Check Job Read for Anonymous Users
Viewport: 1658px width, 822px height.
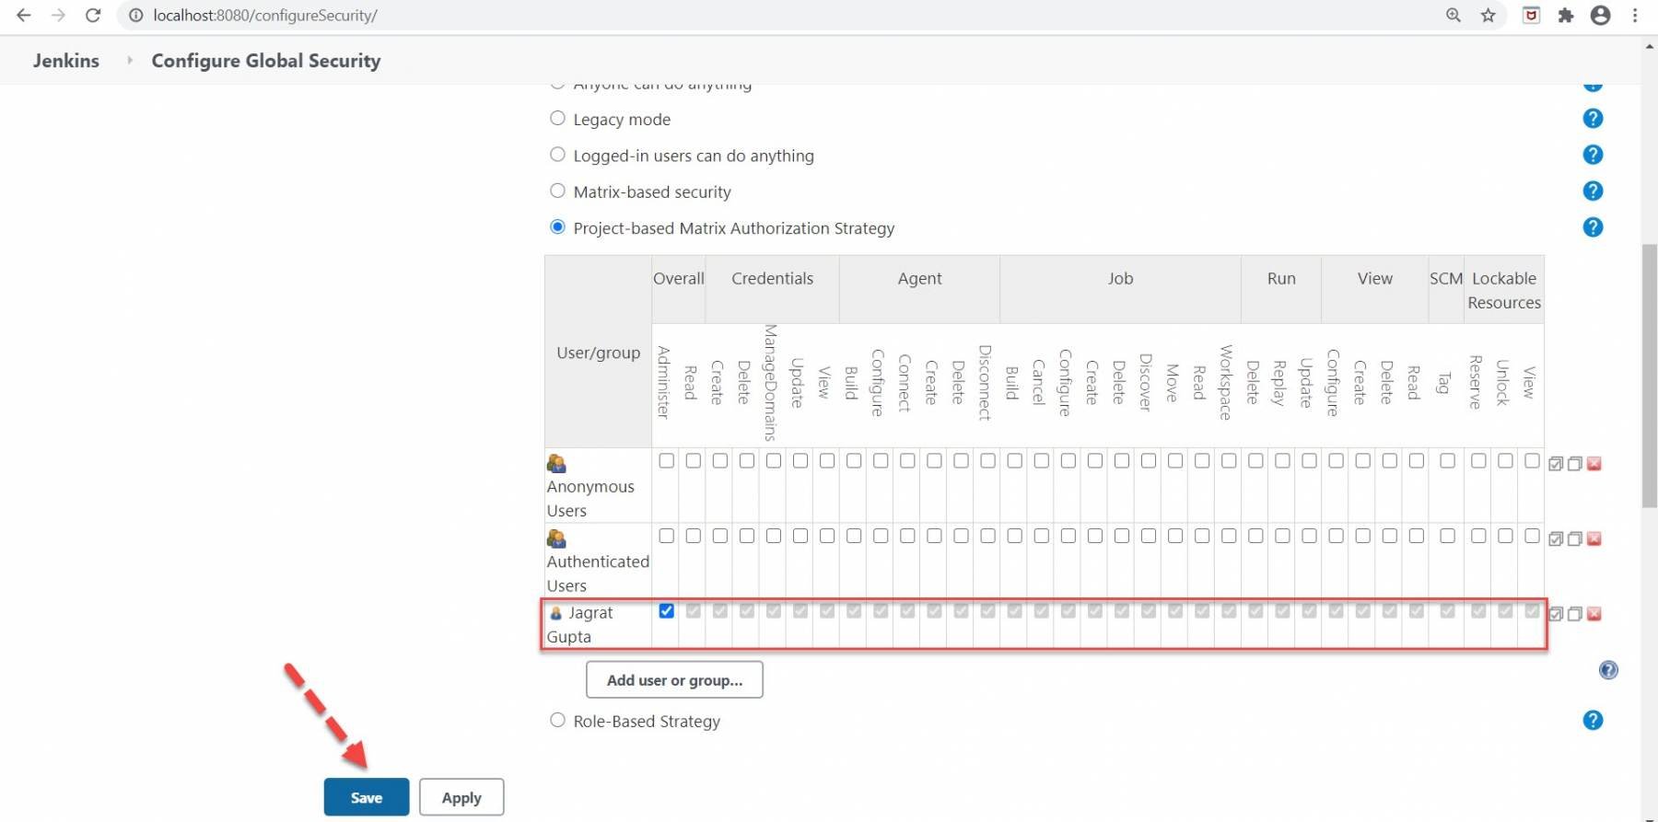(1202, 460)
